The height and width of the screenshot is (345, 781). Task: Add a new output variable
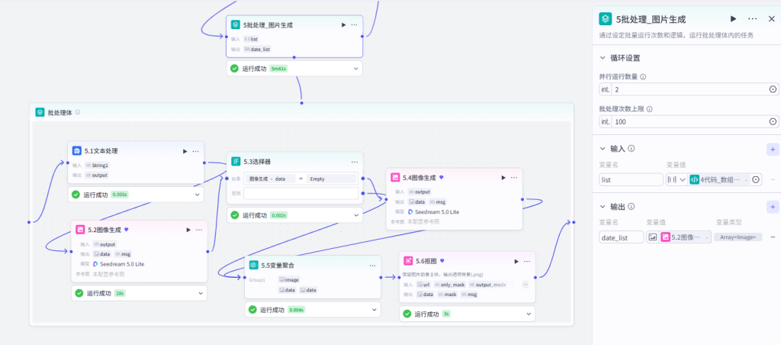click(x=772, y=206)
